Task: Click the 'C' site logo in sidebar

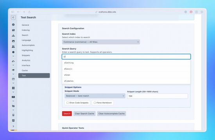Action: pyautogui.click(x=13, y=17)
